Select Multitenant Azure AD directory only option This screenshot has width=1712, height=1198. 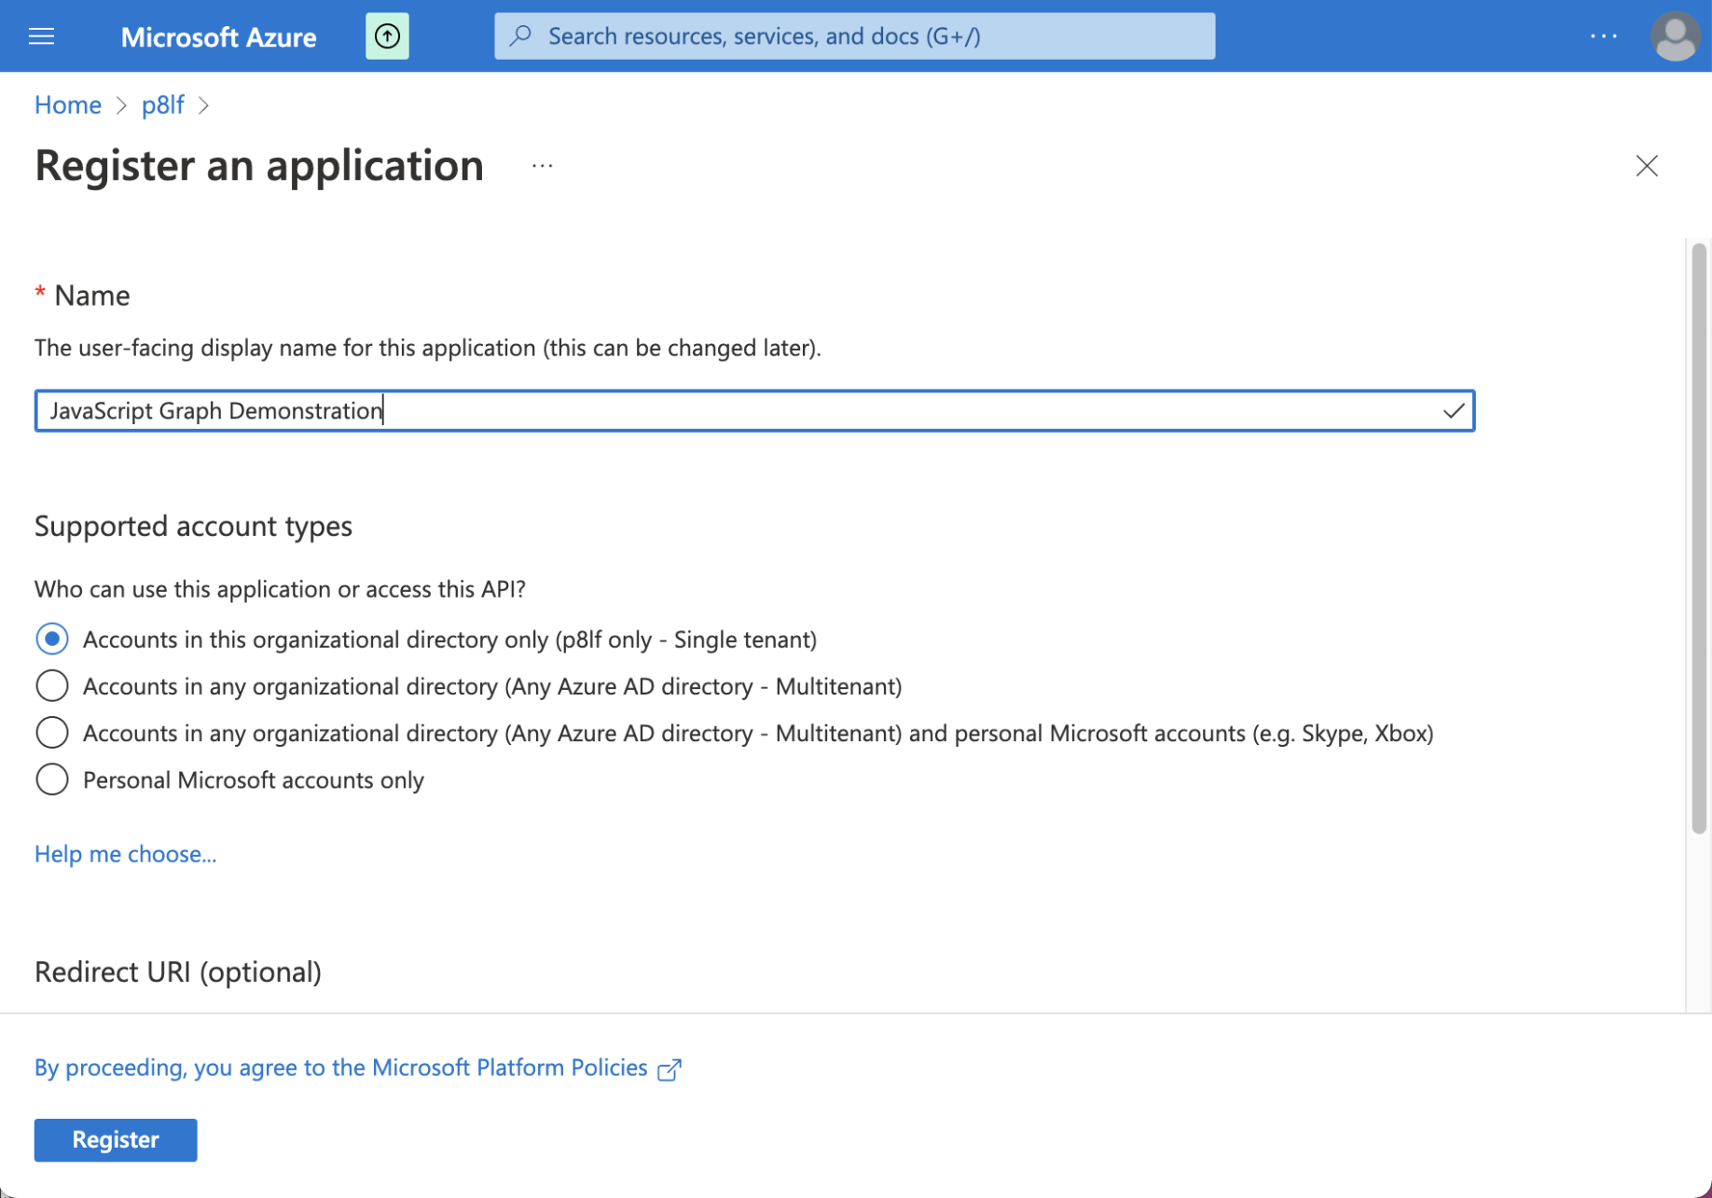click(x=52, y=686)
